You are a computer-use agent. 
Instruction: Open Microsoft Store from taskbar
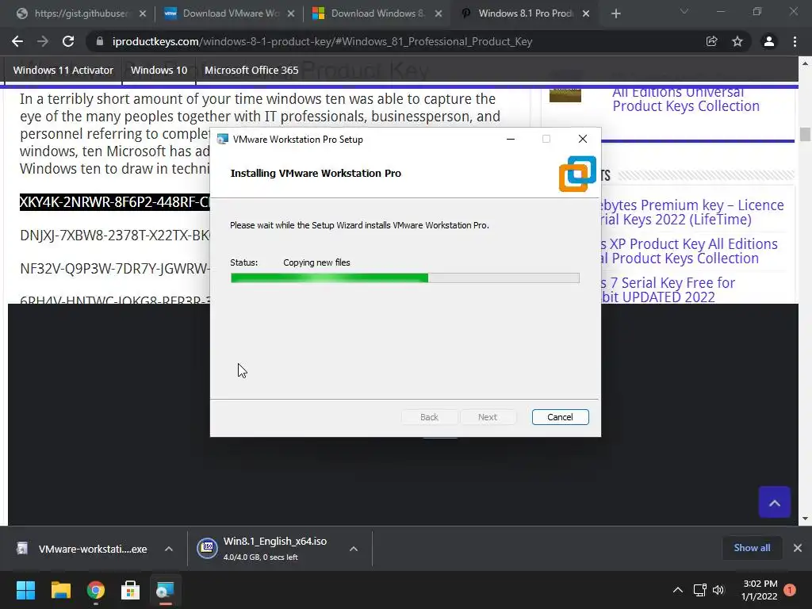[x=131, y=590]
